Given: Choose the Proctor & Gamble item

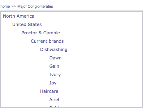Looking at the screenshot, I should [41, 33].
